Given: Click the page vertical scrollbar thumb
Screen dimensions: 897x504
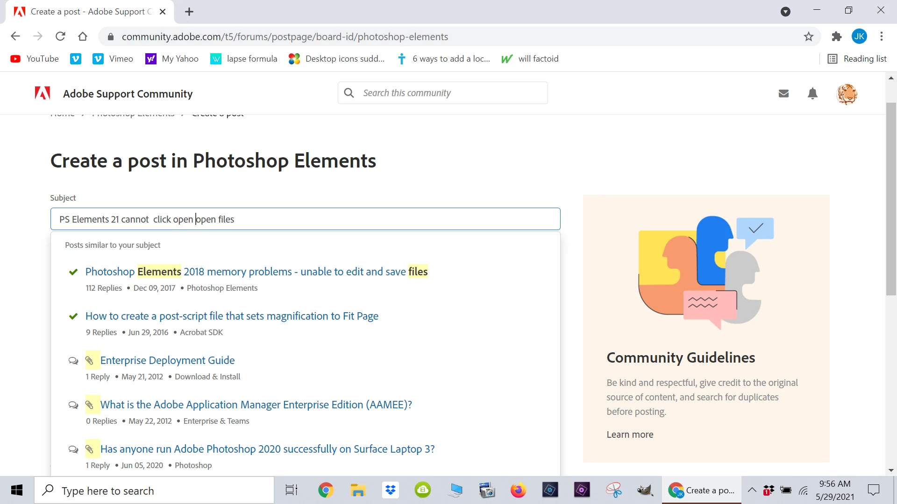Looking at the screenshot, I should click(x=891, y=198).
